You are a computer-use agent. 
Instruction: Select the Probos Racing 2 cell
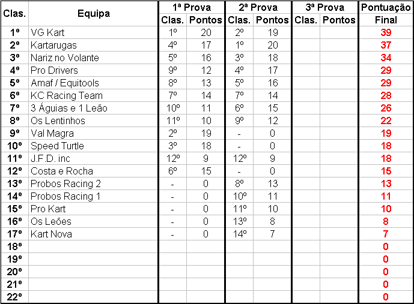(93, 183)
